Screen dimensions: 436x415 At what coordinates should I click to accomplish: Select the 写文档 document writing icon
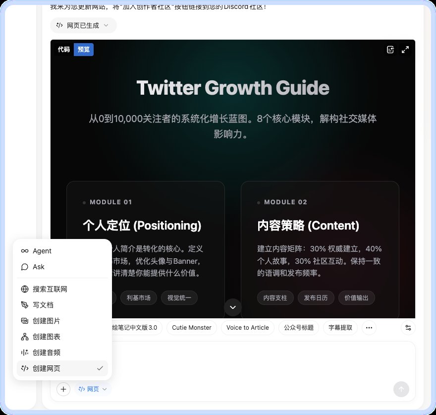tap(25, 305)
